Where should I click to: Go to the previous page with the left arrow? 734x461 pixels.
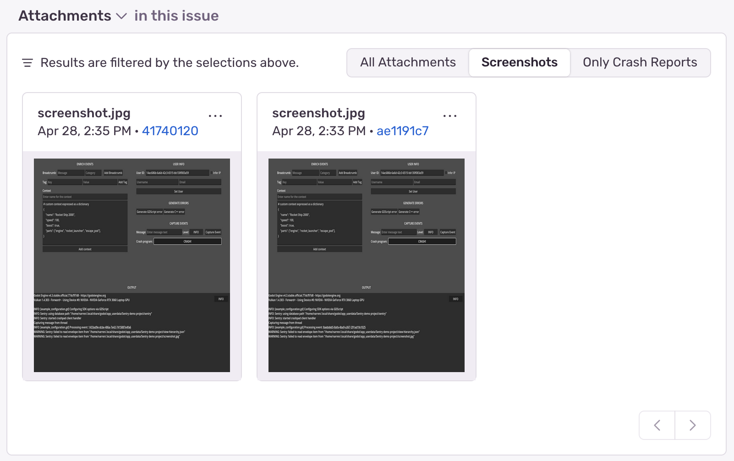[x=656, y=425]
